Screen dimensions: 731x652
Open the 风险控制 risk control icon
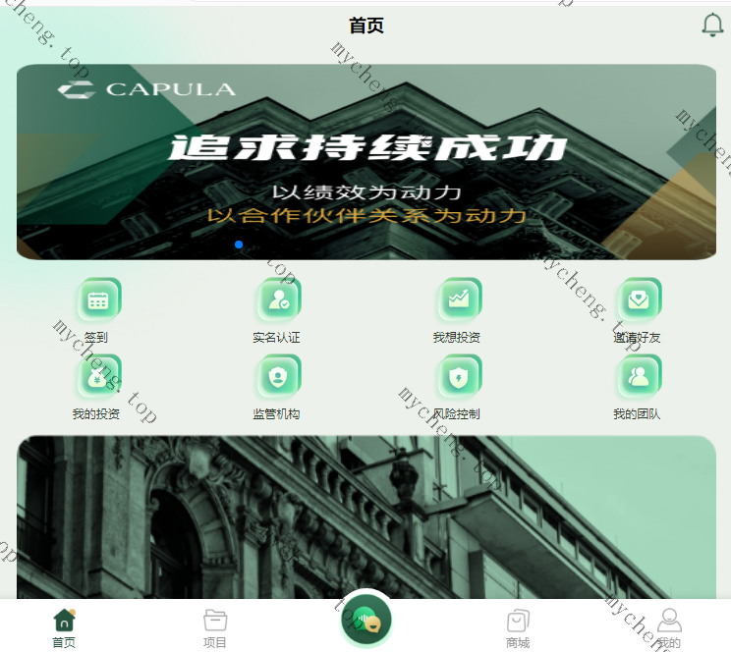459,376
